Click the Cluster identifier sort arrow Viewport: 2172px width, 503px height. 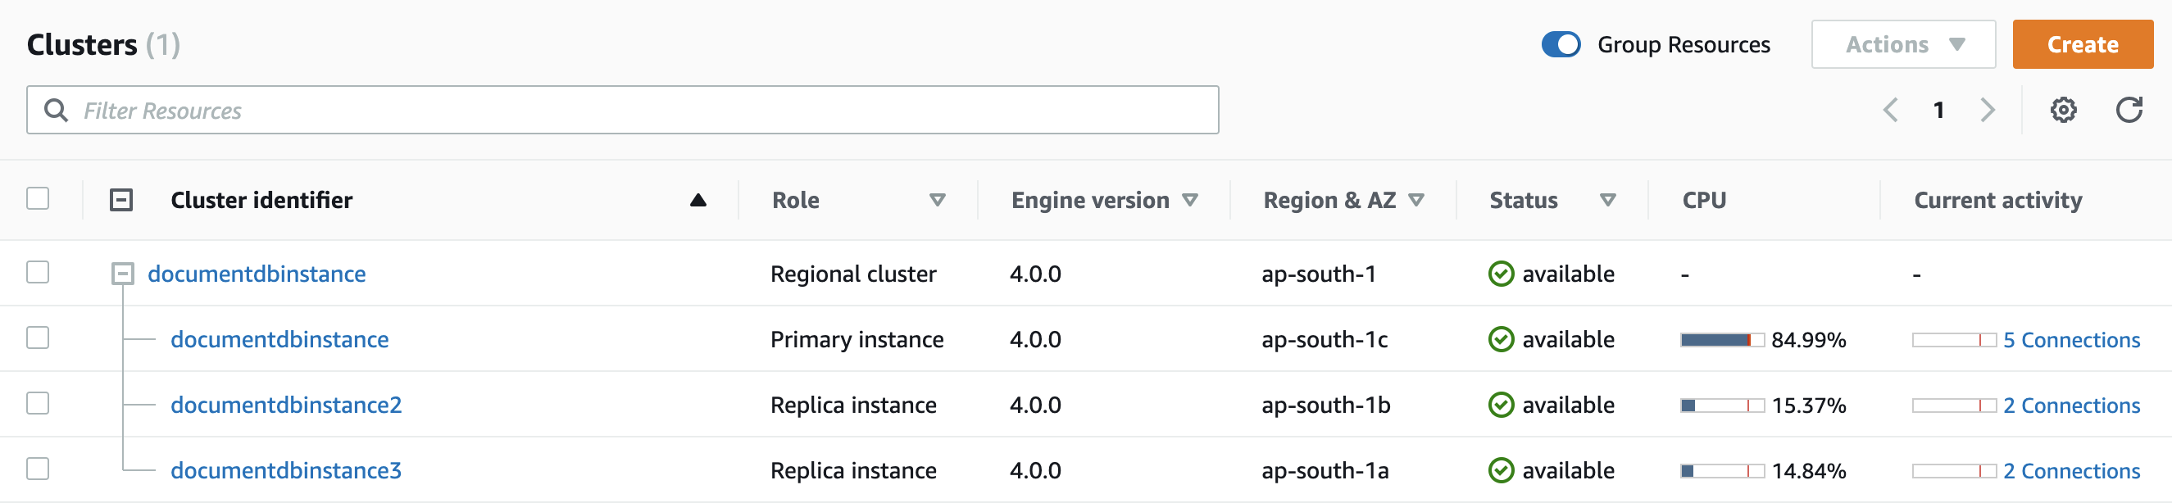point(697,201)
